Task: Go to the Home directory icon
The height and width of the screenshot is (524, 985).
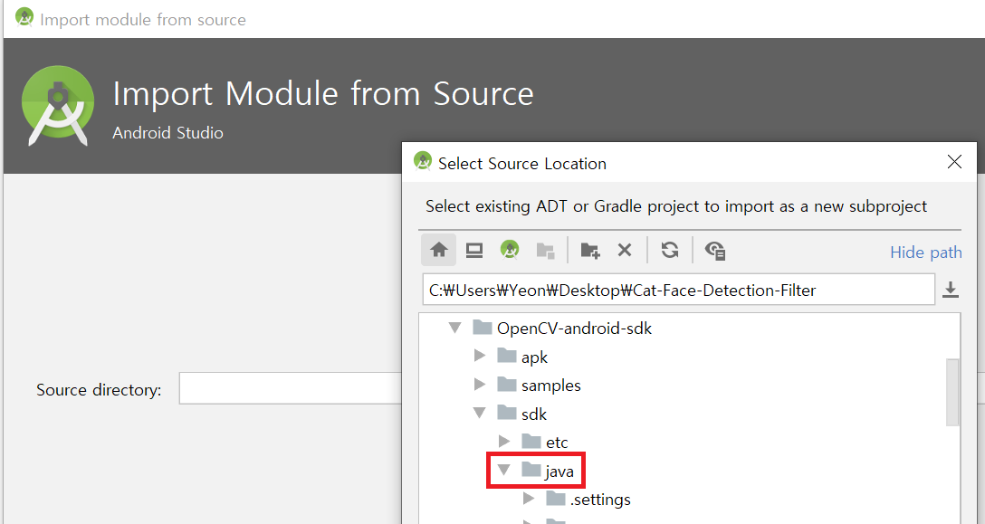Action: coord(438,250)
